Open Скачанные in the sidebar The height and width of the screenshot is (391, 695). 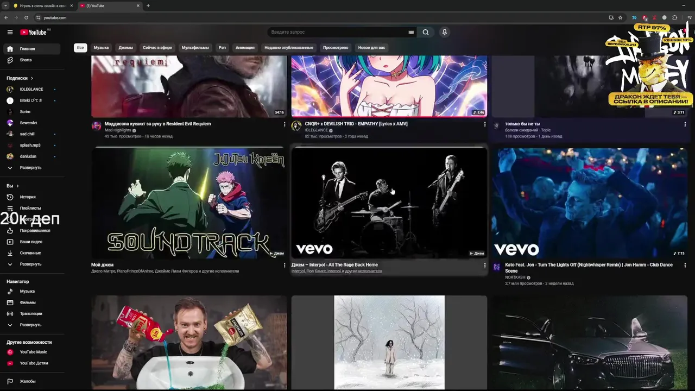pyautogui.click(x=33, y=253)
